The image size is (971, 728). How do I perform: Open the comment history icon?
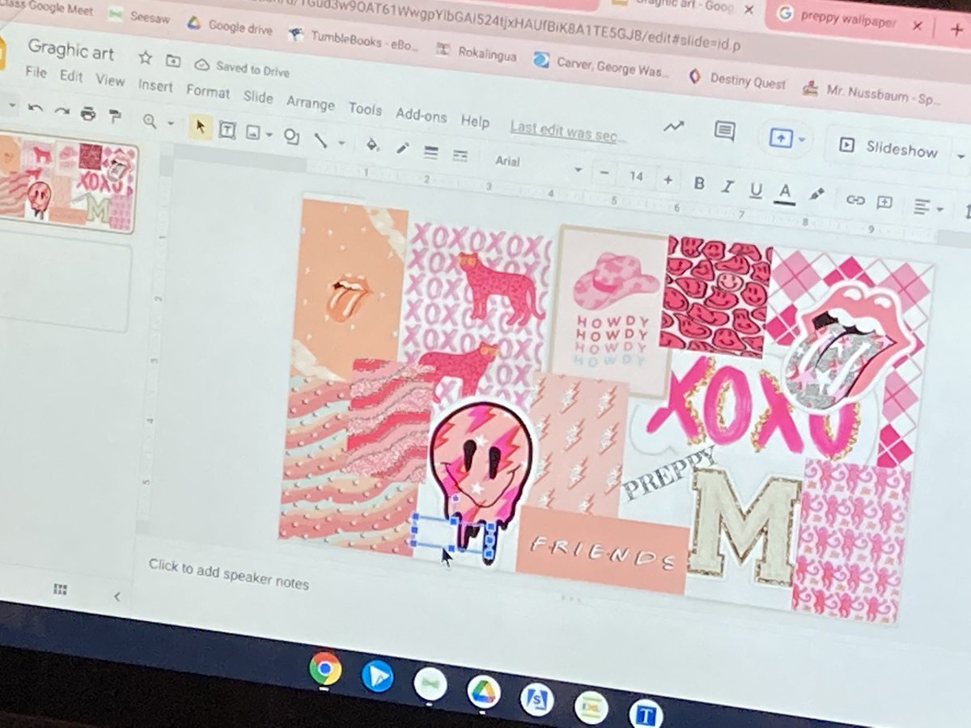pyautogui.click(x=724, y=131)
